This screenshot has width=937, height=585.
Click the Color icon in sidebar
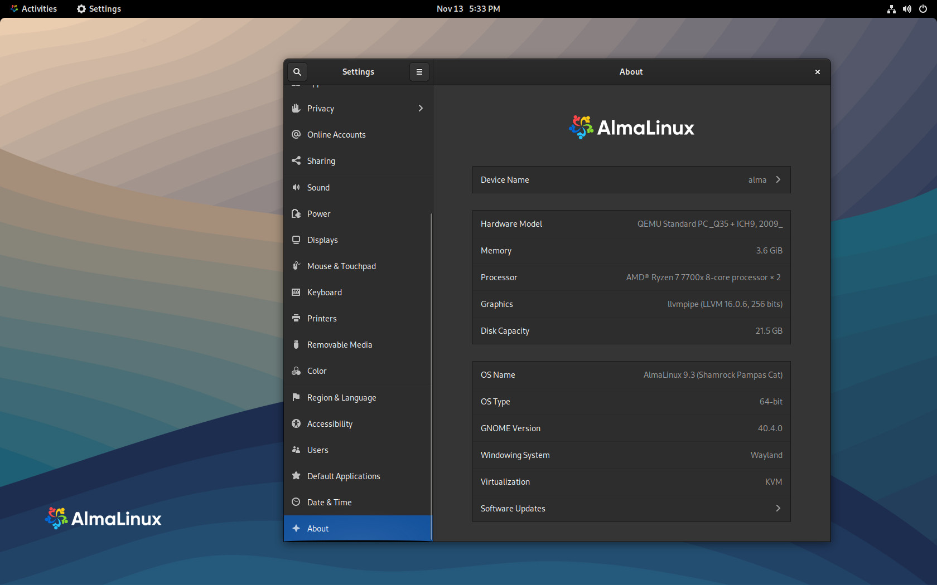tap(296, 370)
